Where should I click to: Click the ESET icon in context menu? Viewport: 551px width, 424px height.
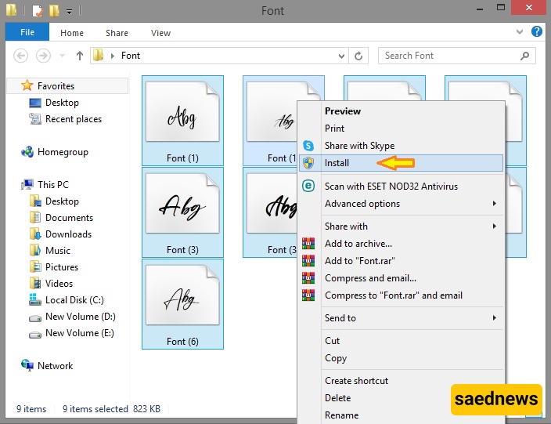(308, 186)
